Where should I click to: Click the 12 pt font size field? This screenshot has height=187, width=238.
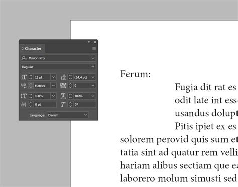click(42, 77)
